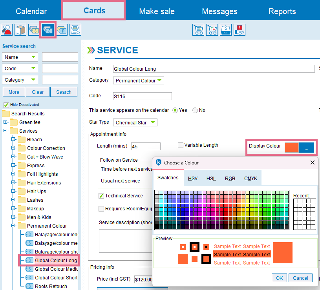
Task: Open the Make sale tab
Action: (x=157, y=11)
